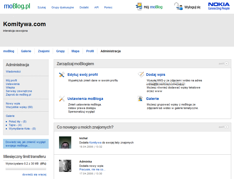Open Mój profil in the sidebar
234x179 pixels.
pos(11,80)
